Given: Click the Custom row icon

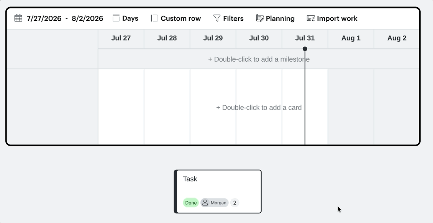Looking at the screenshot, I should 154,18.
